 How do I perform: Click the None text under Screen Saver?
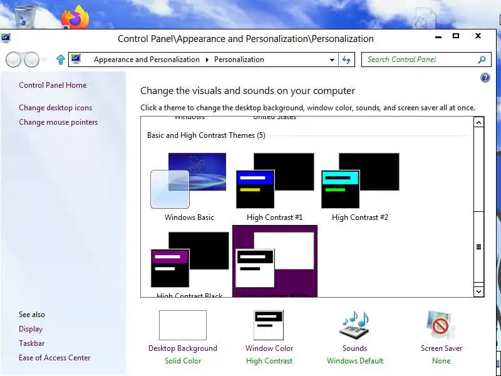point(442,361)
